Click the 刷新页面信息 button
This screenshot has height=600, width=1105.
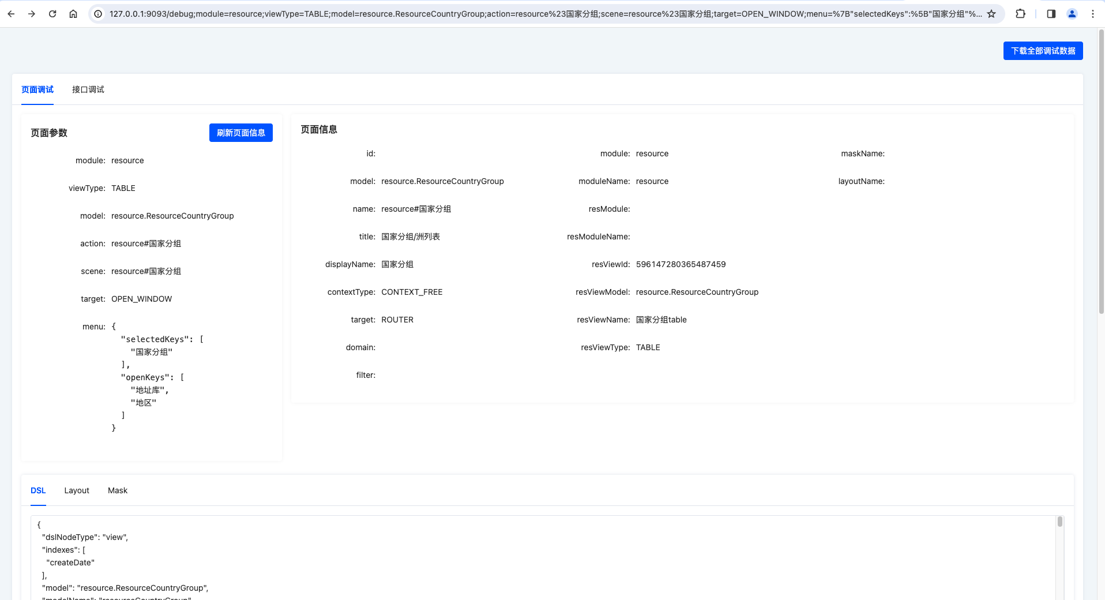(240, 133)
